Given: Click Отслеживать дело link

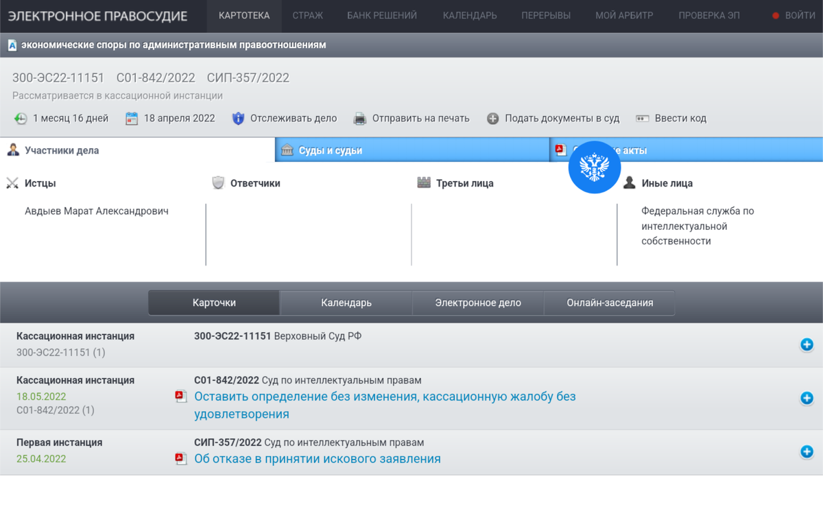Looking at the screenshot, I should pos(294,119).
